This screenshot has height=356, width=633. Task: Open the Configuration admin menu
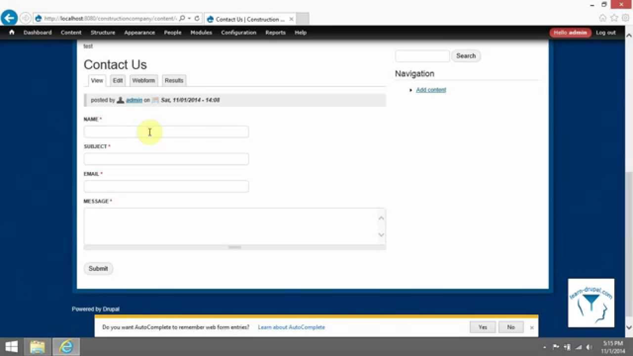pyautogui.click(x=239, y=33)
